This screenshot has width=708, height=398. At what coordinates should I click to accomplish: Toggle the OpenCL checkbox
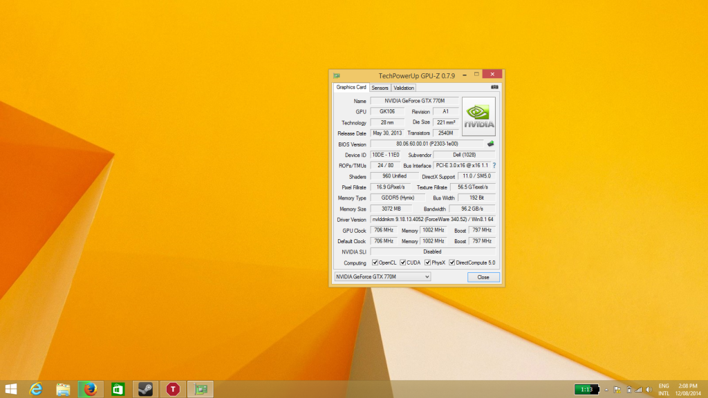click(x=375, y=263)
